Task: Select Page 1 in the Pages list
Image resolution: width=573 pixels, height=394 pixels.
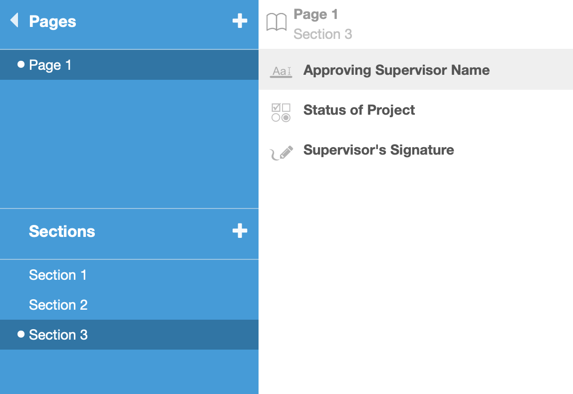Action: coord(50,65)
